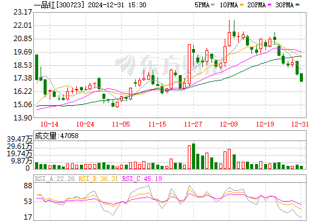Click the tallest red volume bar
The height and width of the screenshot is (221, 315).
click(190, 157)
